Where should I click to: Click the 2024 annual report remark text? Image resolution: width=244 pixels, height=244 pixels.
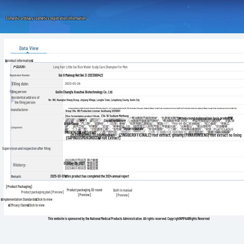coord(98,176)
